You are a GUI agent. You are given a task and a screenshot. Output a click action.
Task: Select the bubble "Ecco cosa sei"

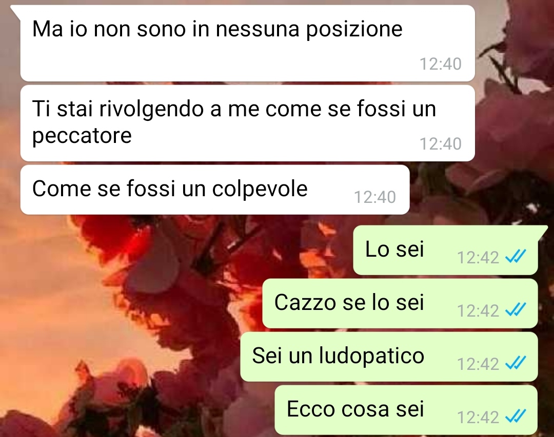click(x=406, y=410)
